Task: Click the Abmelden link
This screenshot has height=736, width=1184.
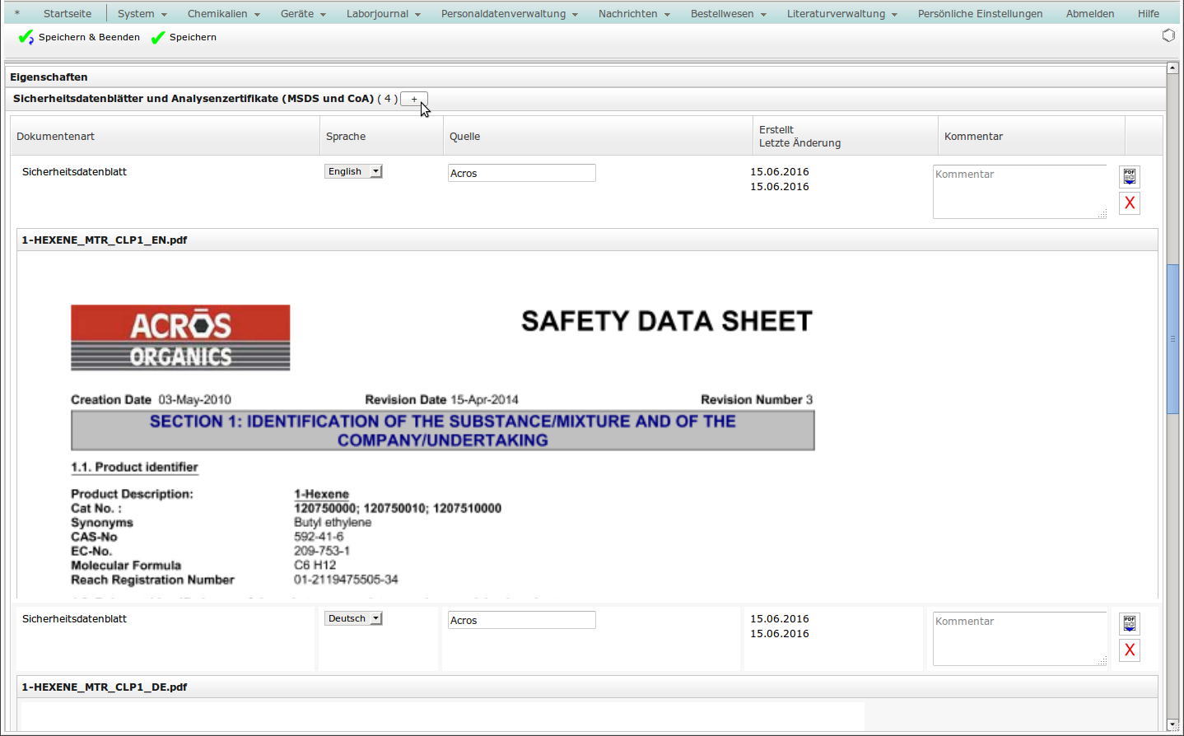Action: (x=1089, y=14)
